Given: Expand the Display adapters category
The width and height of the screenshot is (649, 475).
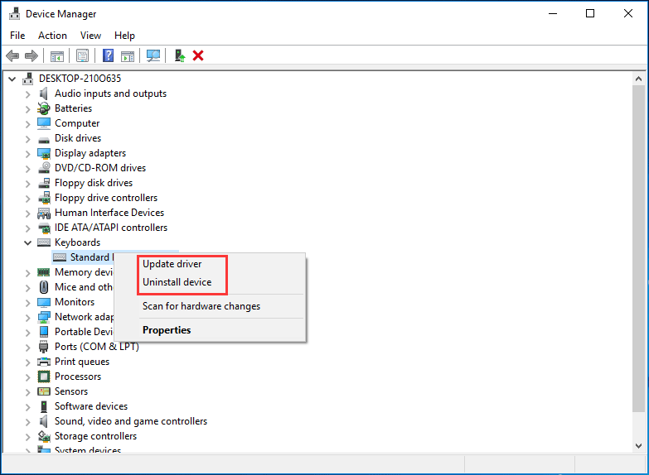Looking at the screenshot, I should click(27, 153).
